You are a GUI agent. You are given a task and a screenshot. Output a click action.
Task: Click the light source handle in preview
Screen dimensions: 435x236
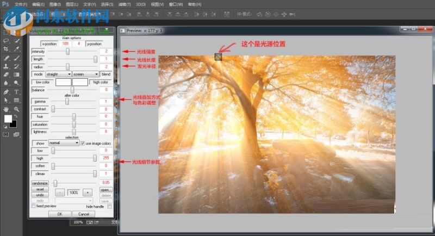click(x=219, y=57)
